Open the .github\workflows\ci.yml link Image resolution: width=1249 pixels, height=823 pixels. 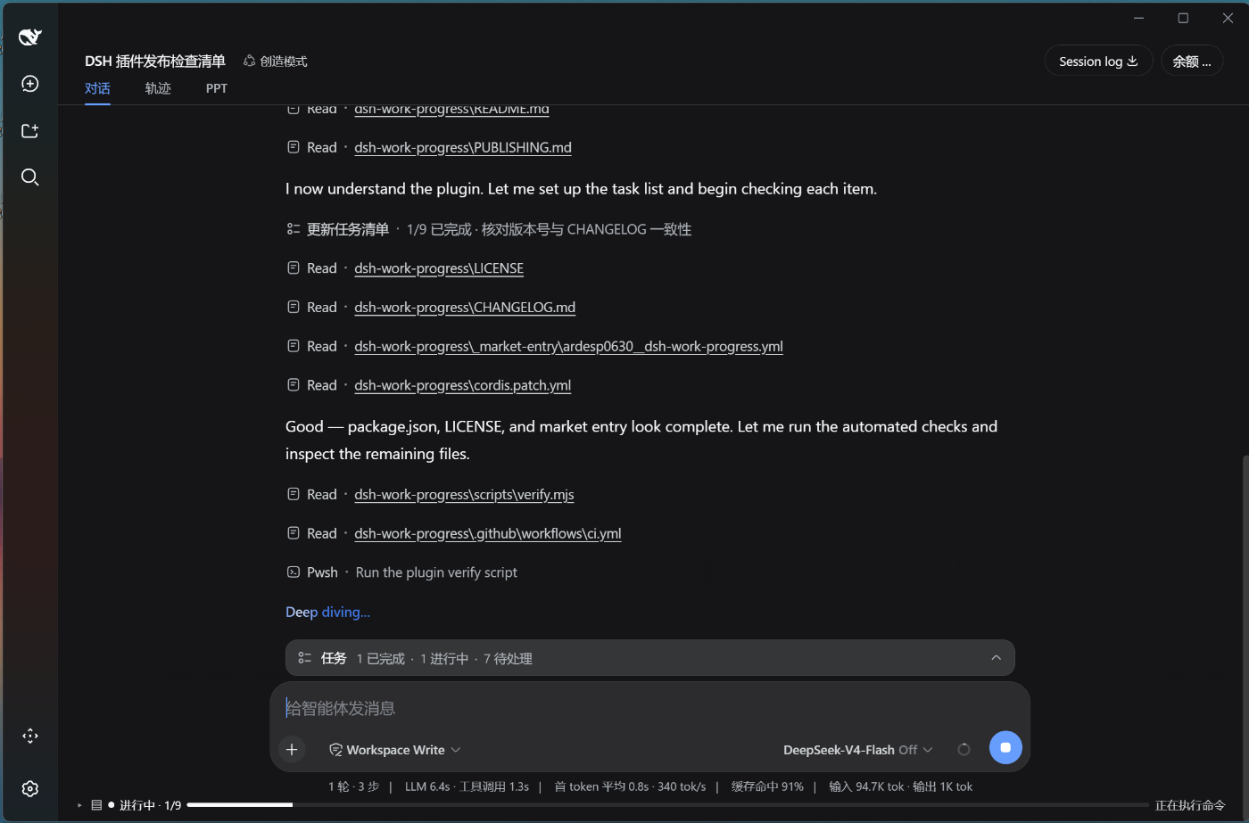488,534
